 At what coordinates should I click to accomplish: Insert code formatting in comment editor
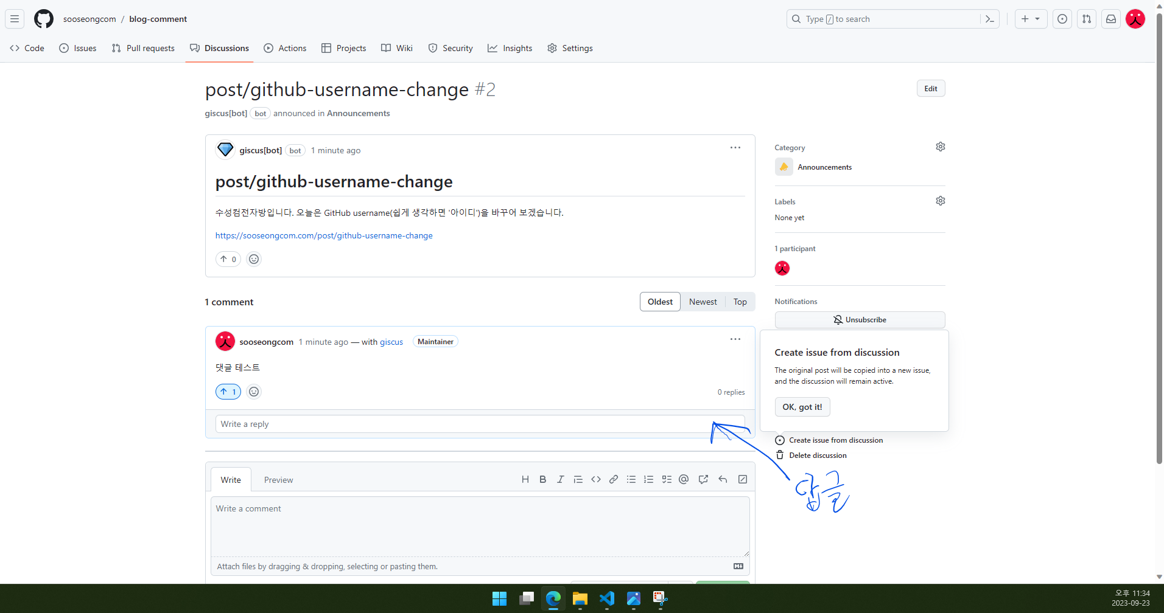tap(596, 479)
